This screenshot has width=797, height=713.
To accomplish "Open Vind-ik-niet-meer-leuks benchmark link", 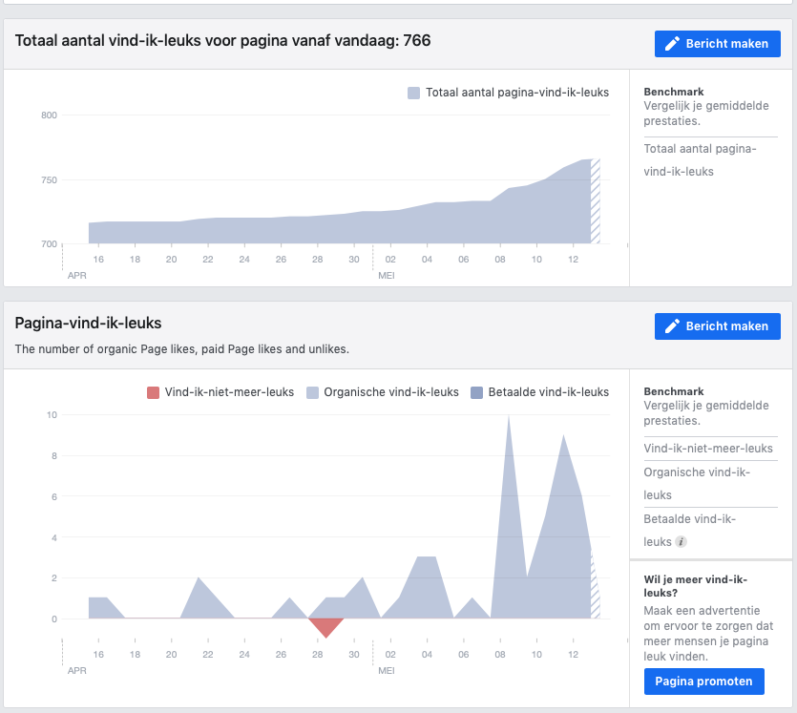I will pyautogui.click(x=708, y=449).
